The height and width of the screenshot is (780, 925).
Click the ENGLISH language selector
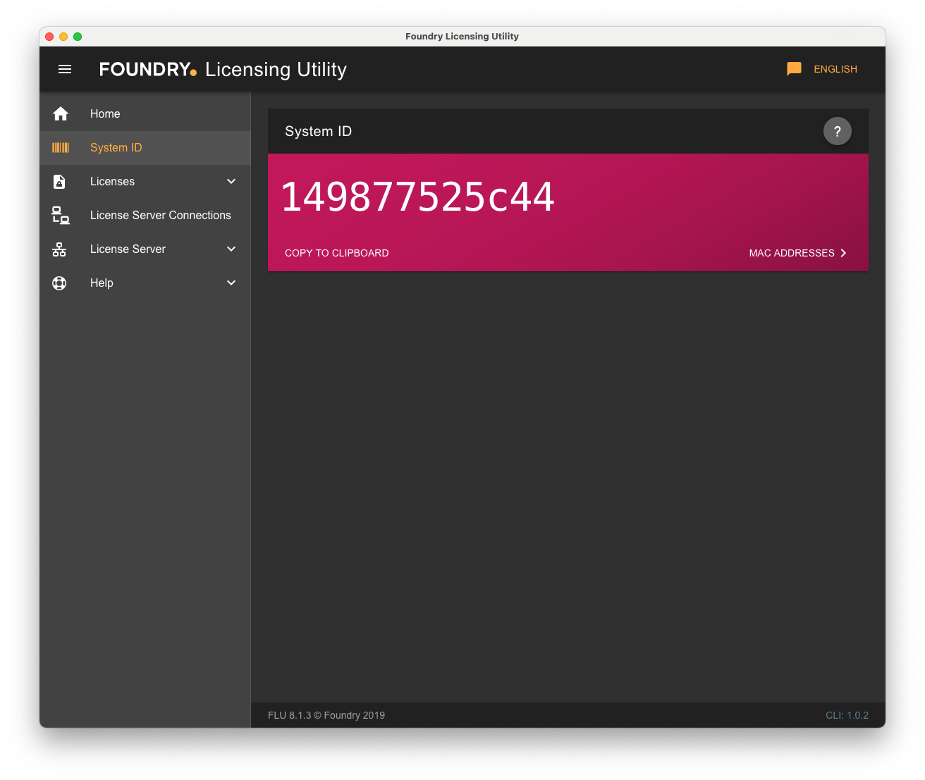click(835, 68)
